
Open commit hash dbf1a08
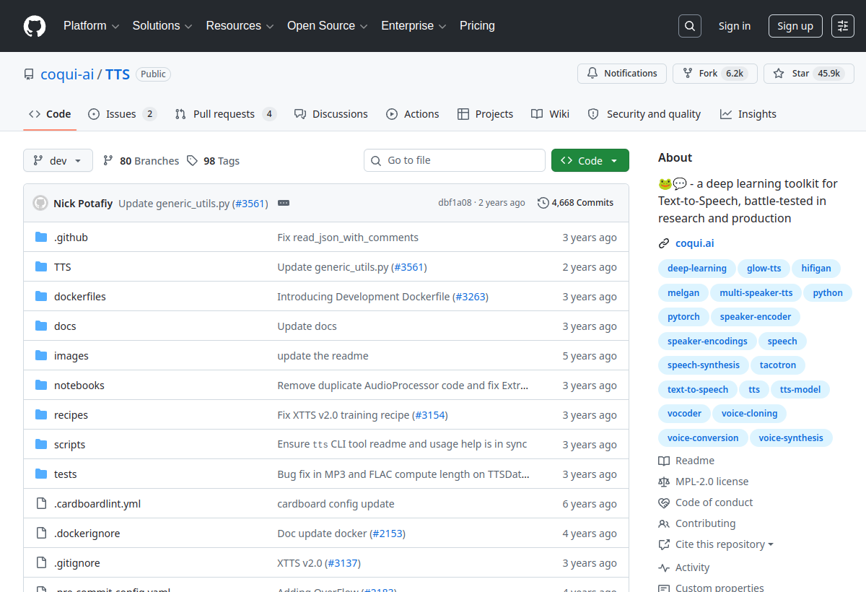[455, 203]
